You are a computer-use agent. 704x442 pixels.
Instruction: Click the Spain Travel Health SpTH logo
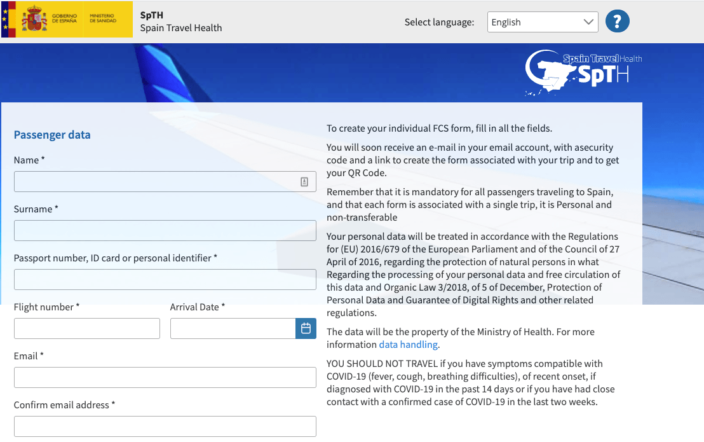pyautogui.click(x=583, y=72)
